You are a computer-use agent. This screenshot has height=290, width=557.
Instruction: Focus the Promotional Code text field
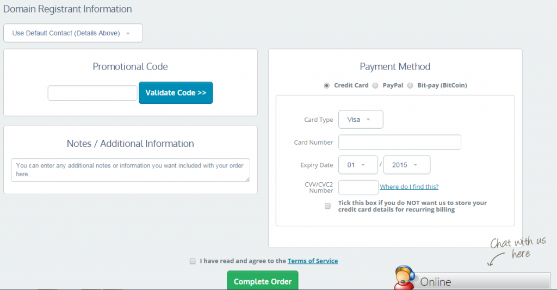pyautogui.click(x=92, y=93)
